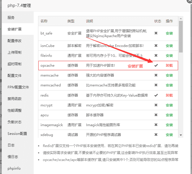Image resolution: width=192 pixels, height=174 pixels.
Task: Click the 说明 column header
Action: point(89,21)
